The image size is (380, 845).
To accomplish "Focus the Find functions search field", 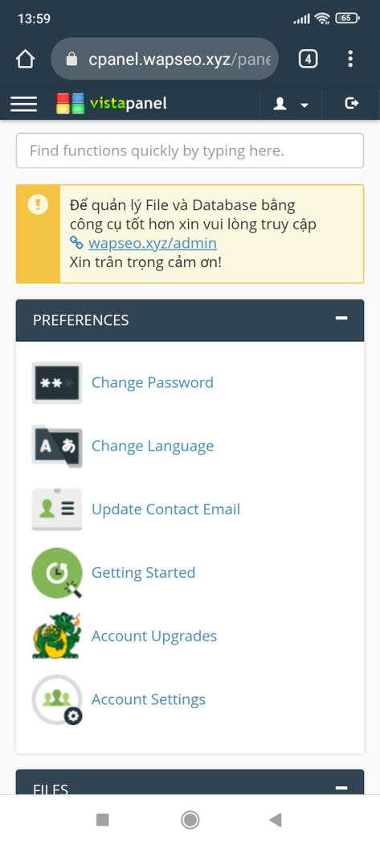I will pyautogui.click(x=190, y=150).
